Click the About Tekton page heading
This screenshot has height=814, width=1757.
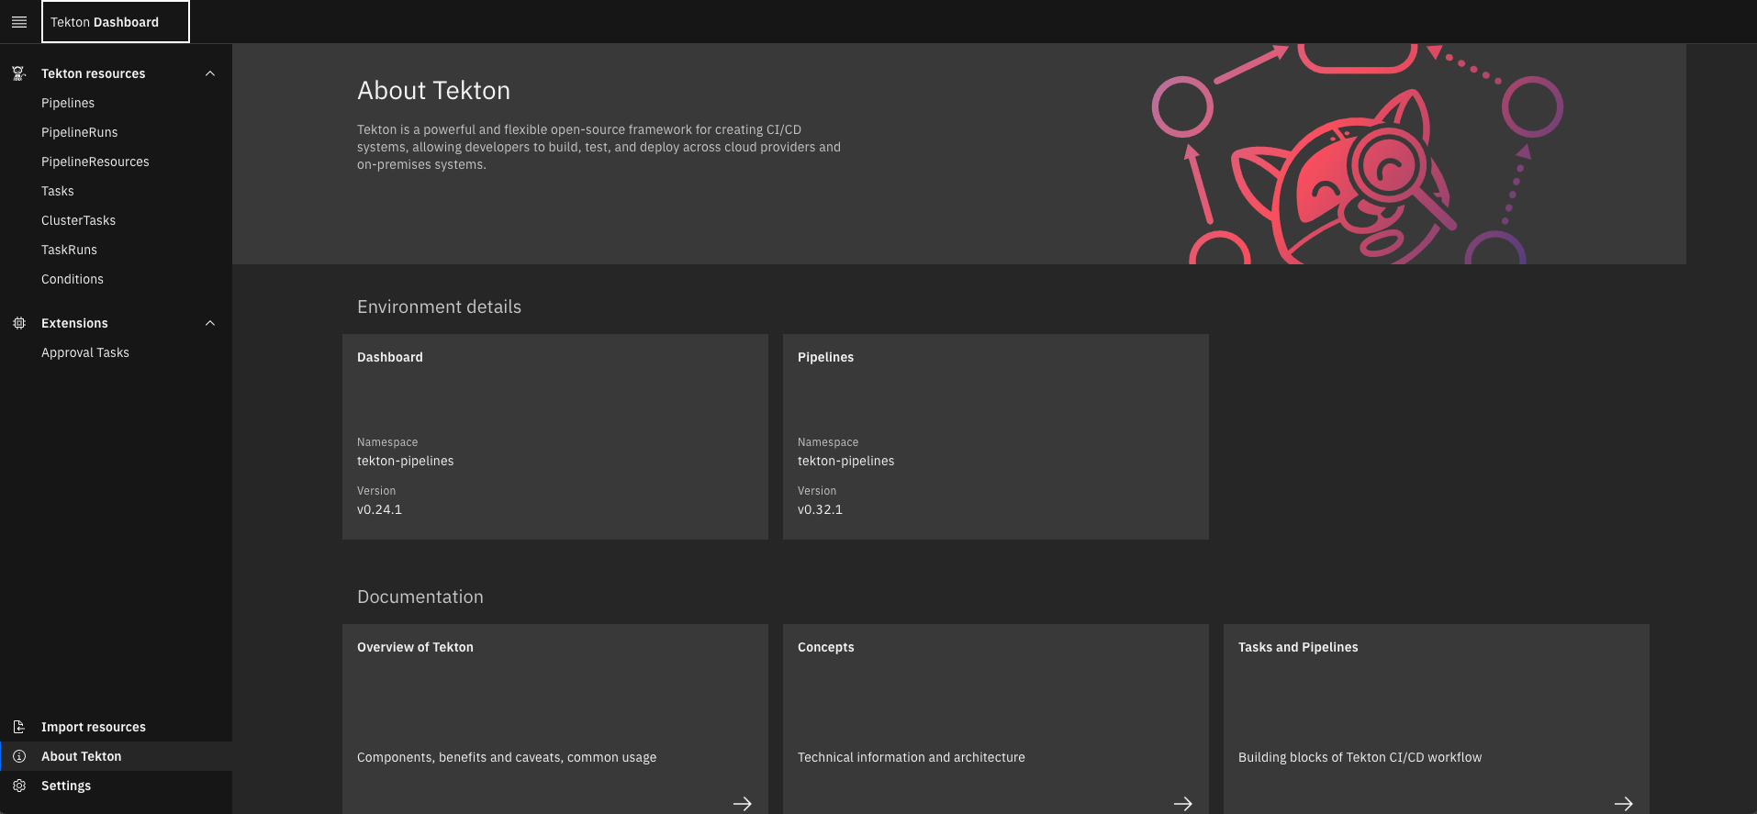(433, 91)
